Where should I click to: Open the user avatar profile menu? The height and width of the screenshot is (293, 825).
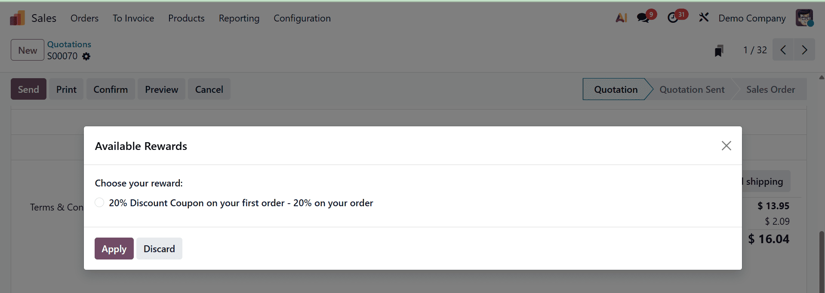point(804,18)
